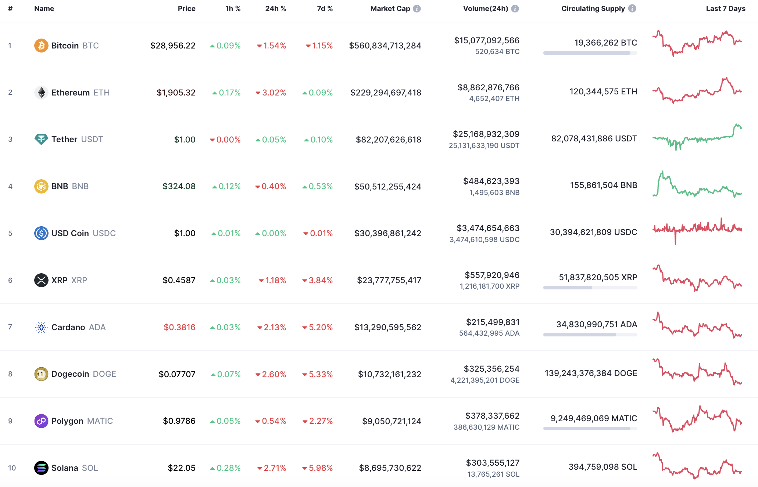Sort the table by 24h % change
Screen dimensions: 758x487
275,8
